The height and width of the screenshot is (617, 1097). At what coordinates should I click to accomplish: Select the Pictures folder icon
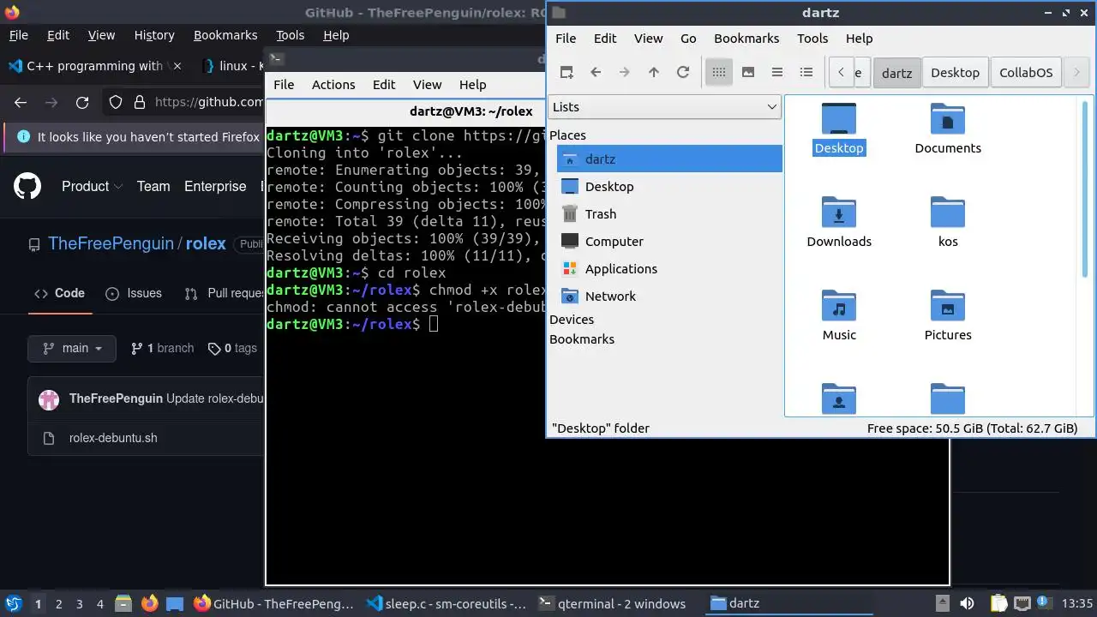[x=948, y=315]
